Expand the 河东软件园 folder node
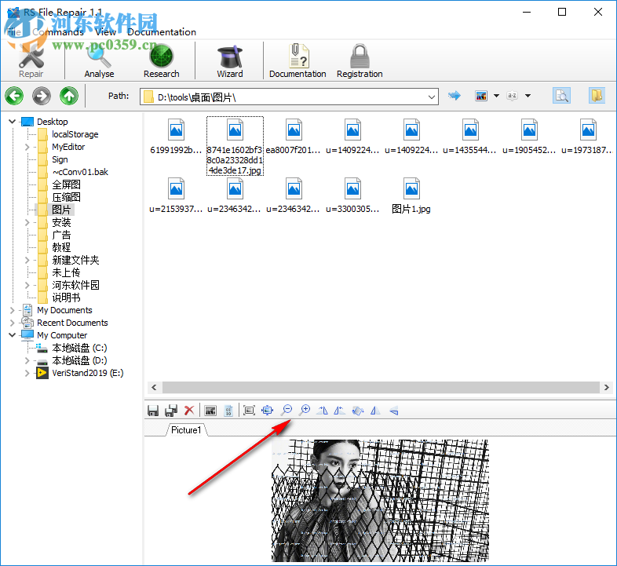Screen dimensions: 617x566 coord(27,285)
